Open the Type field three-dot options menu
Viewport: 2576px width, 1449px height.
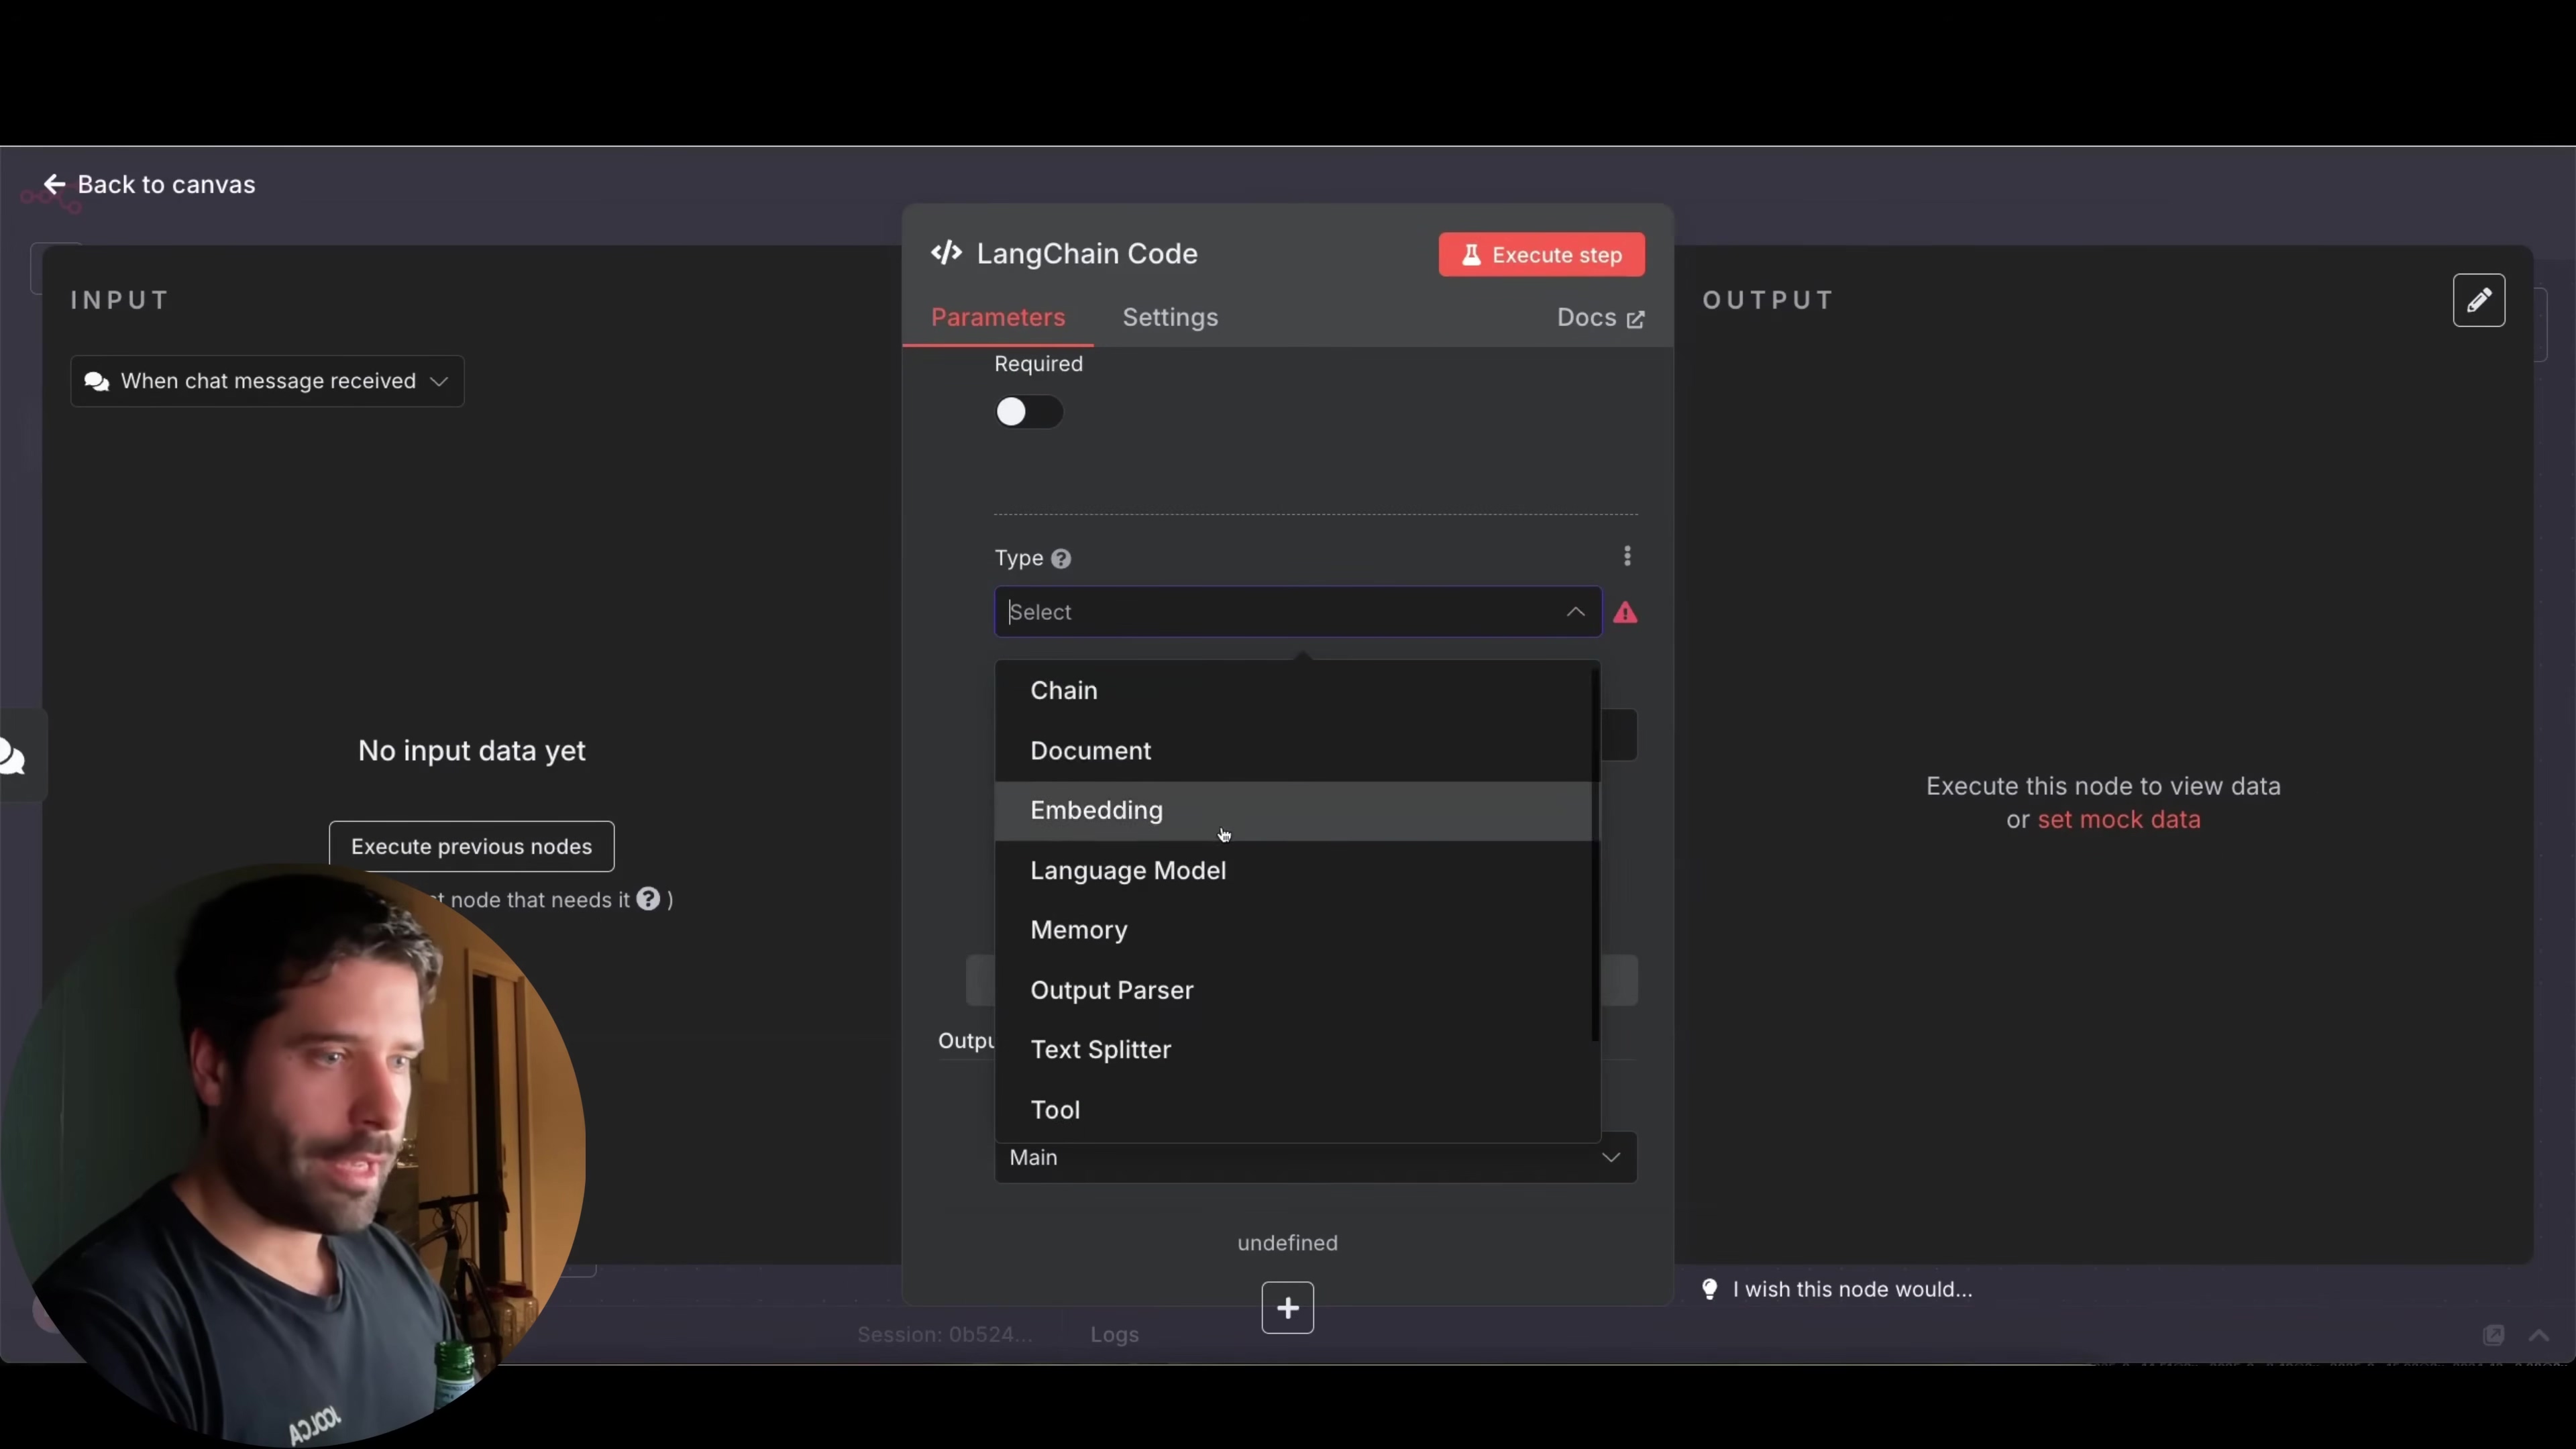(x=1627, y=556)
